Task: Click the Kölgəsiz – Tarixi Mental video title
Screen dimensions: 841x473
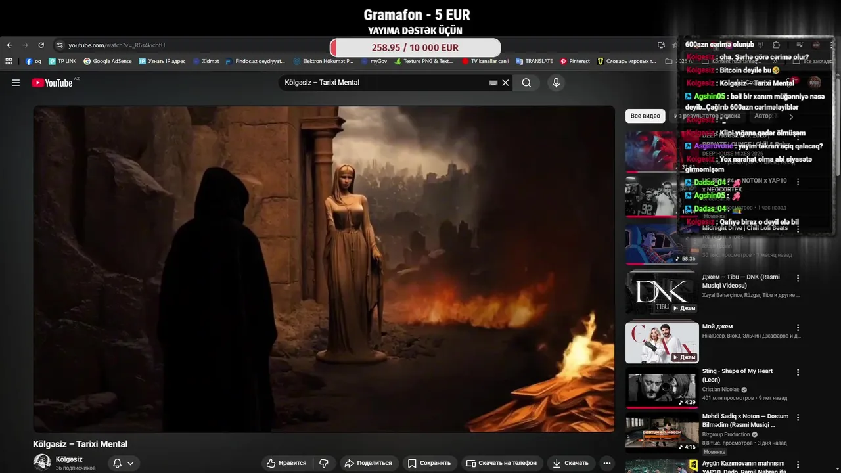Action: pyautogui.click(x=80, y=444)
